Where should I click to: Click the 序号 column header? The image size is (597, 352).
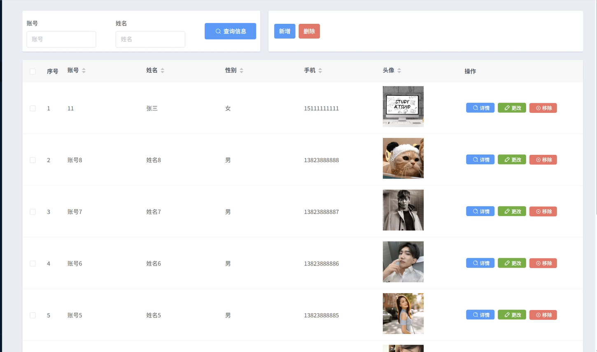coord(53,71)
